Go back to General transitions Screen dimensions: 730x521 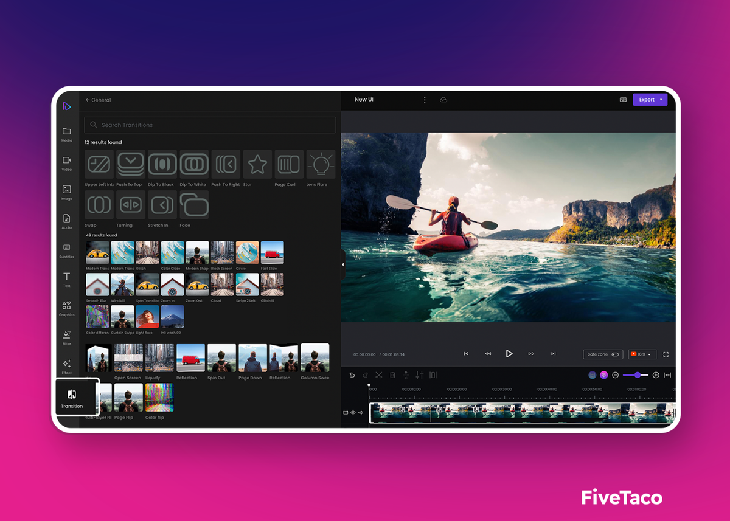[x=98, y=100]
